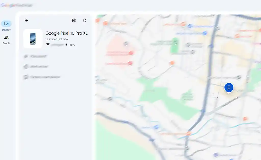
Task: Refresh the device location
Action: point(85,21)
